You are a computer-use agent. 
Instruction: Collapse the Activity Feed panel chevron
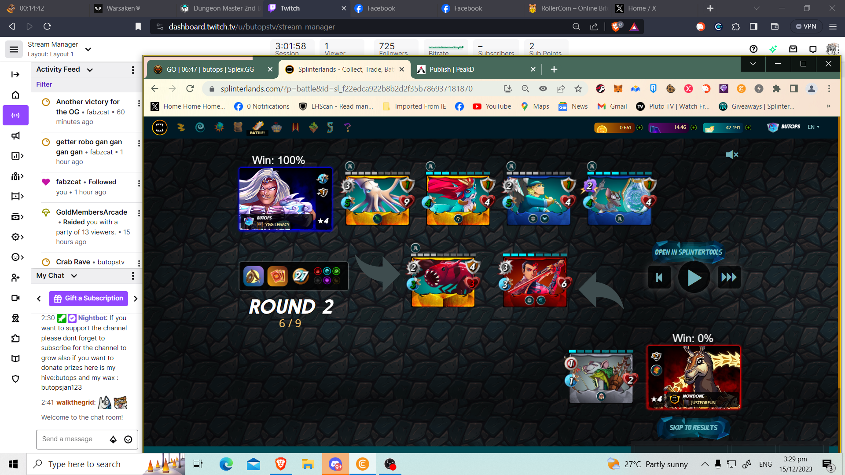[x=90, y=70]
